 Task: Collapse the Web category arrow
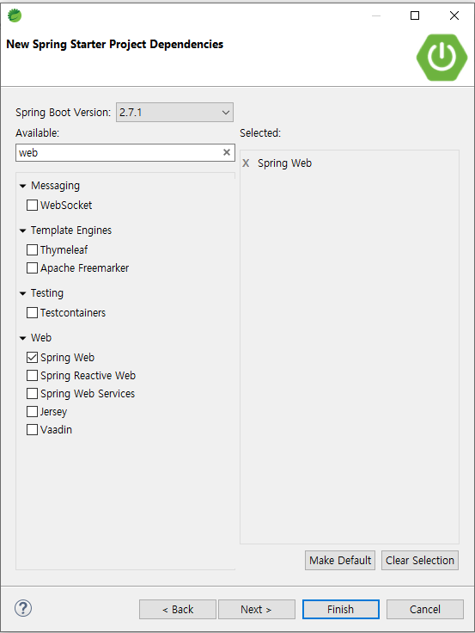(22, 338)
